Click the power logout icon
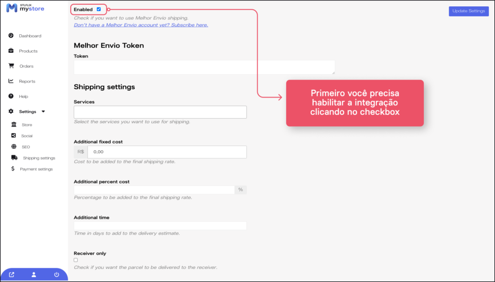 [x=57, y=275]
